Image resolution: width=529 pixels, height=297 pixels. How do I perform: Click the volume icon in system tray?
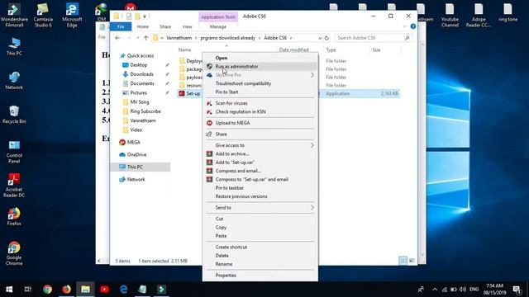click(x=463, y=290)
